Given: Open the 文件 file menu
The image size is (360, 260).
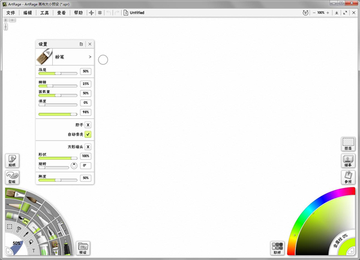Looking at the screenshot, I should point(11,12).
